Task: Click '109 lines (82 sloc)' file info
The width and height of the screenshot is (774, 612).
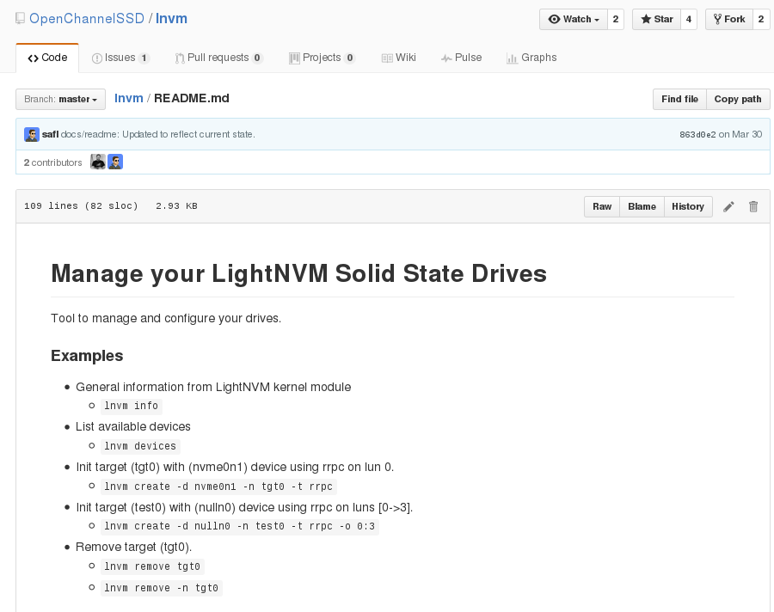Action: (81, 205)
